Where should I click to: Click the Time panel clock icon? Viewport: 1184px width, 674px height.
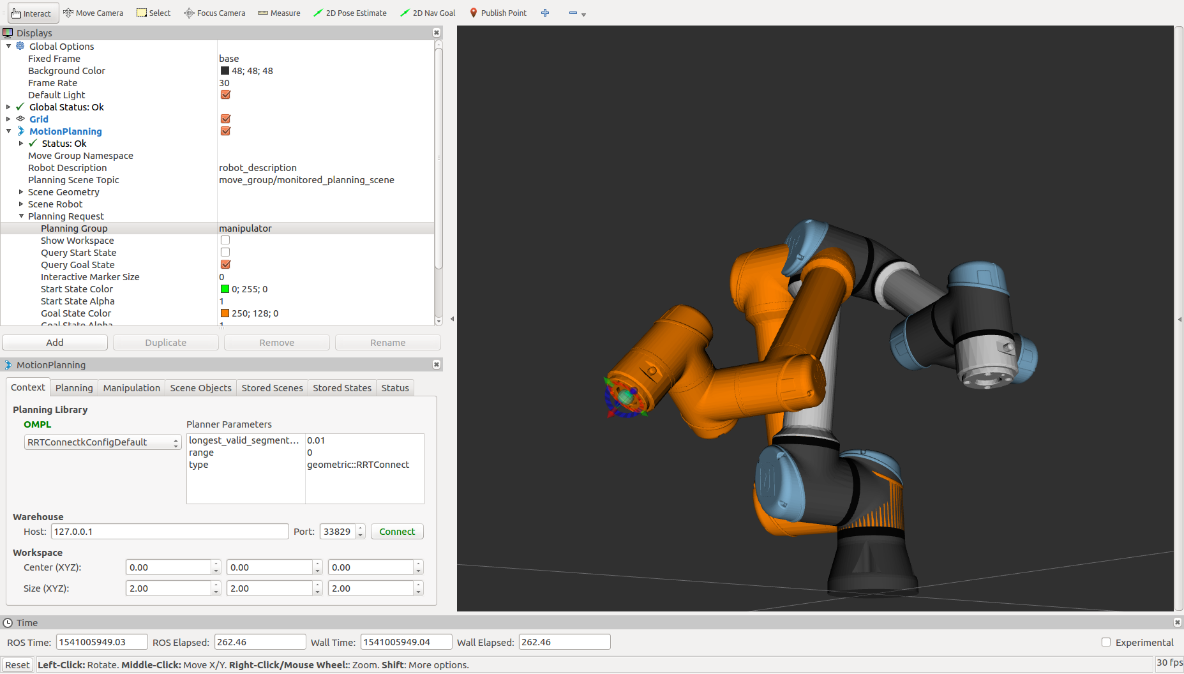pyautogui.click(x=8, y=622)
